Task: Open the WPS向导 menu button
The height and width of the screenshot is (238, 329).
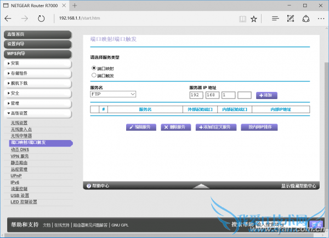Action: click(38, 54)
